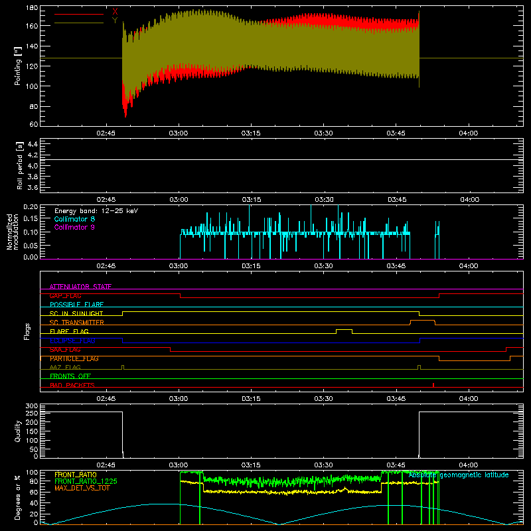The height and width of the screenshot is (531, 531).
Task: Click the AAZ_FLAG label
Action: pos(65,367)
